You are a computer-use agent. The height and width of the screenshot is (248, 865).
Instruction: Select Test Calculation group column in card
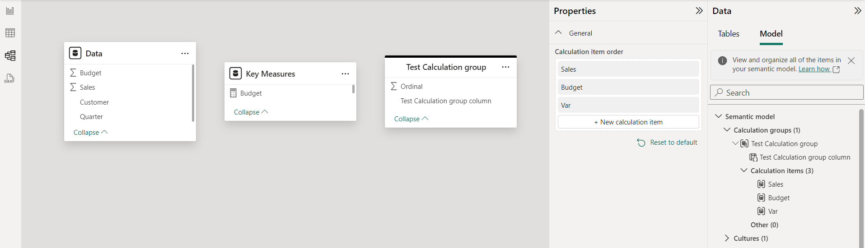click(446, 101)
